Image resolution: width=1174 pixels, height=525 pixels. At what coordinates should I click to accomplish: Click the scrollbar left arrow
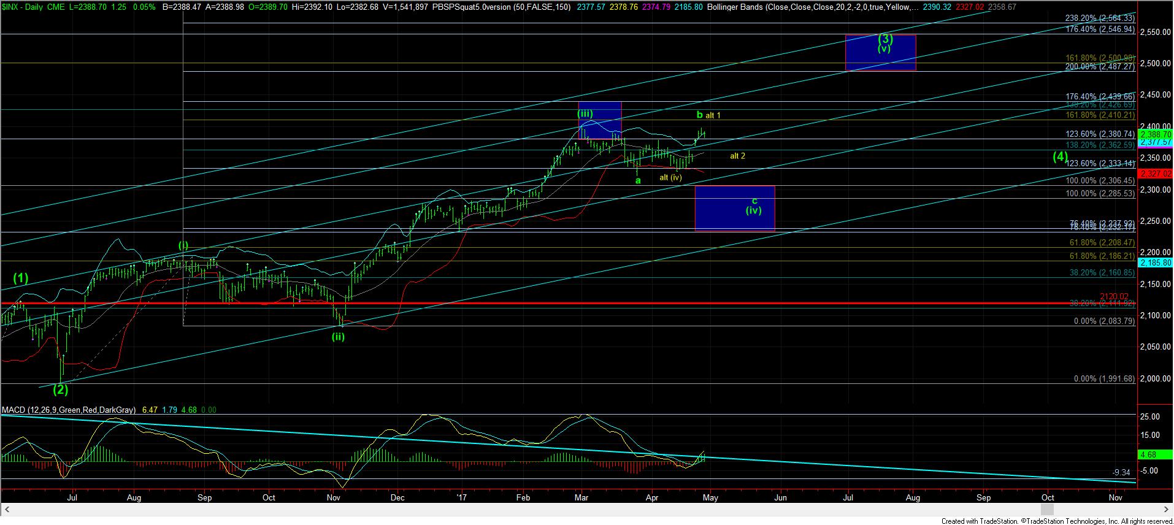coord(7,510)
